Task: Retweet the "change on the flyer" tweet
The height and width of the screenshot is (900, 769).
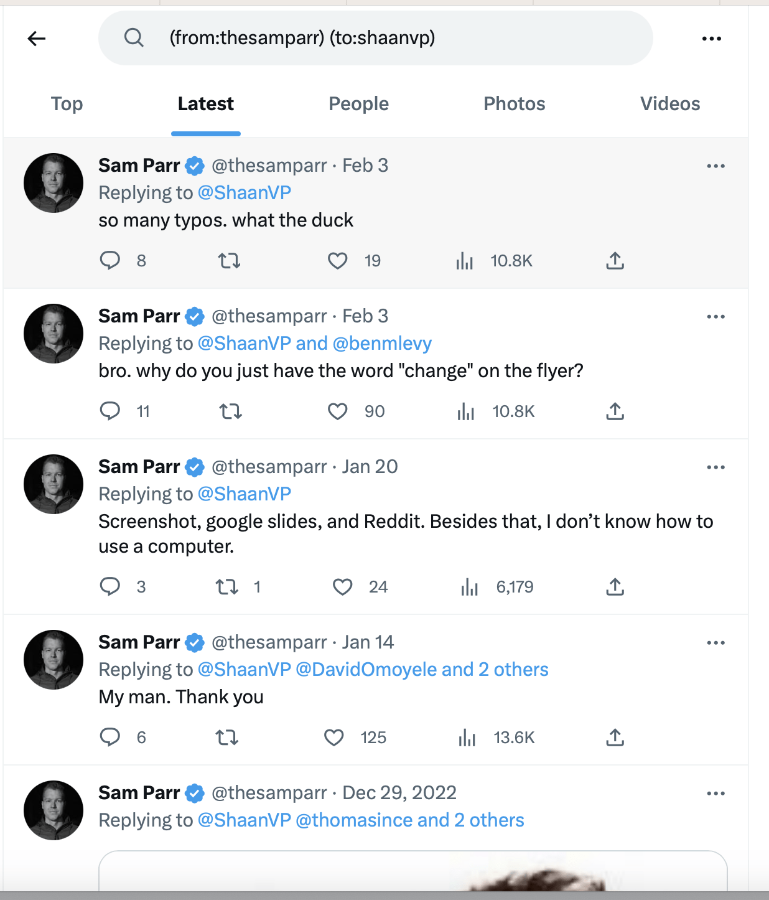Action: pyautogui.click(x=231, y=411)
